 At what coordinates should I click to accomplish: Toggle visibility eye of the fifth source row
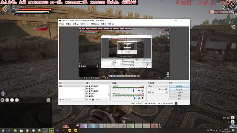pos(87,96)
